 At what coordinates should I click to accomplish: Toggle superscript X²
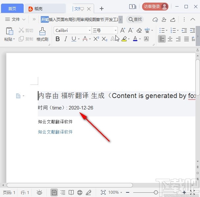(x=96, y=39)
